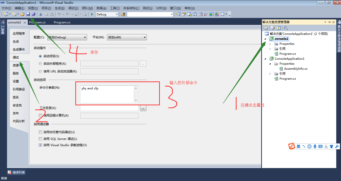Click the Cut scissors icon
This screenshot has height=181, width=341.
tap(41, 14)
